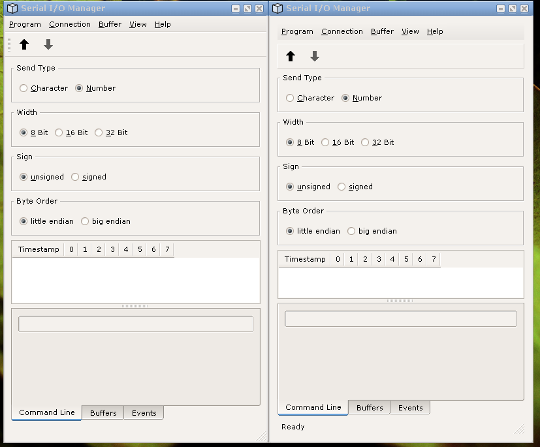The image size is (540, 447).
Task: Click resize grip in left window corner
Action: coord(261,436)
